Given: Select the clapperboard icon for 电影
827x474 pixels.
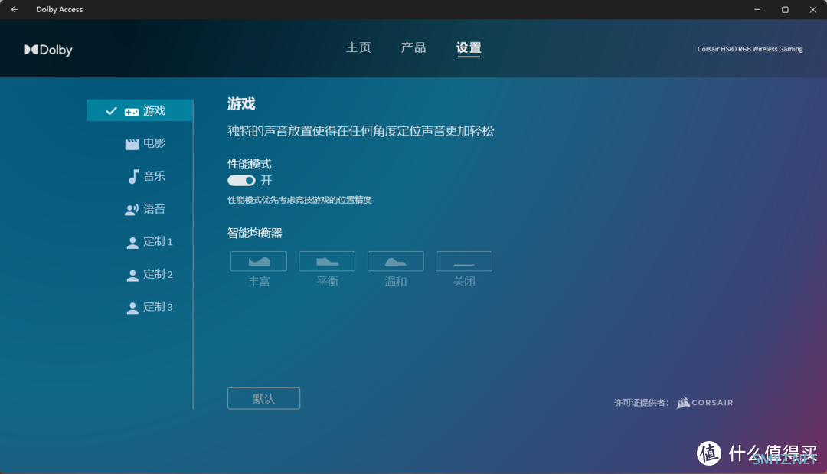Looking at the screenshot, I should (x=132, y=144).
